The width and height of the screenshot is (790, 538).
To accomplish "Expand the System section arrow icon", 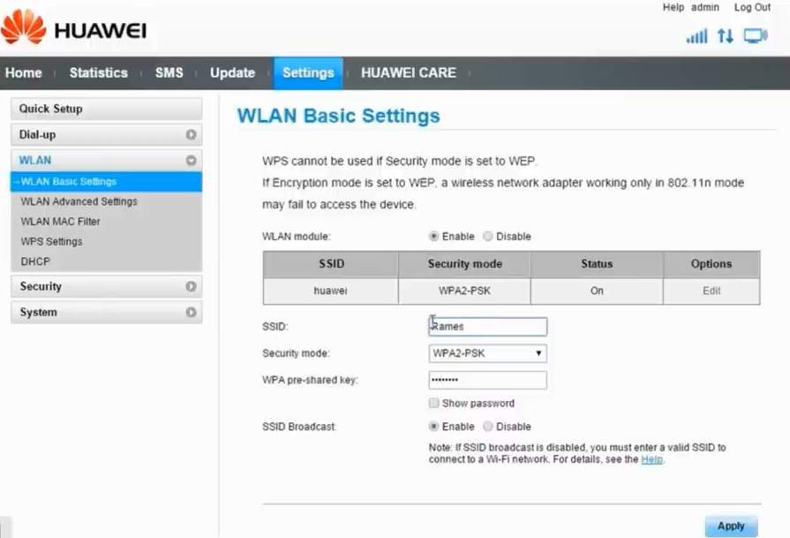I will tap(191, 313).
